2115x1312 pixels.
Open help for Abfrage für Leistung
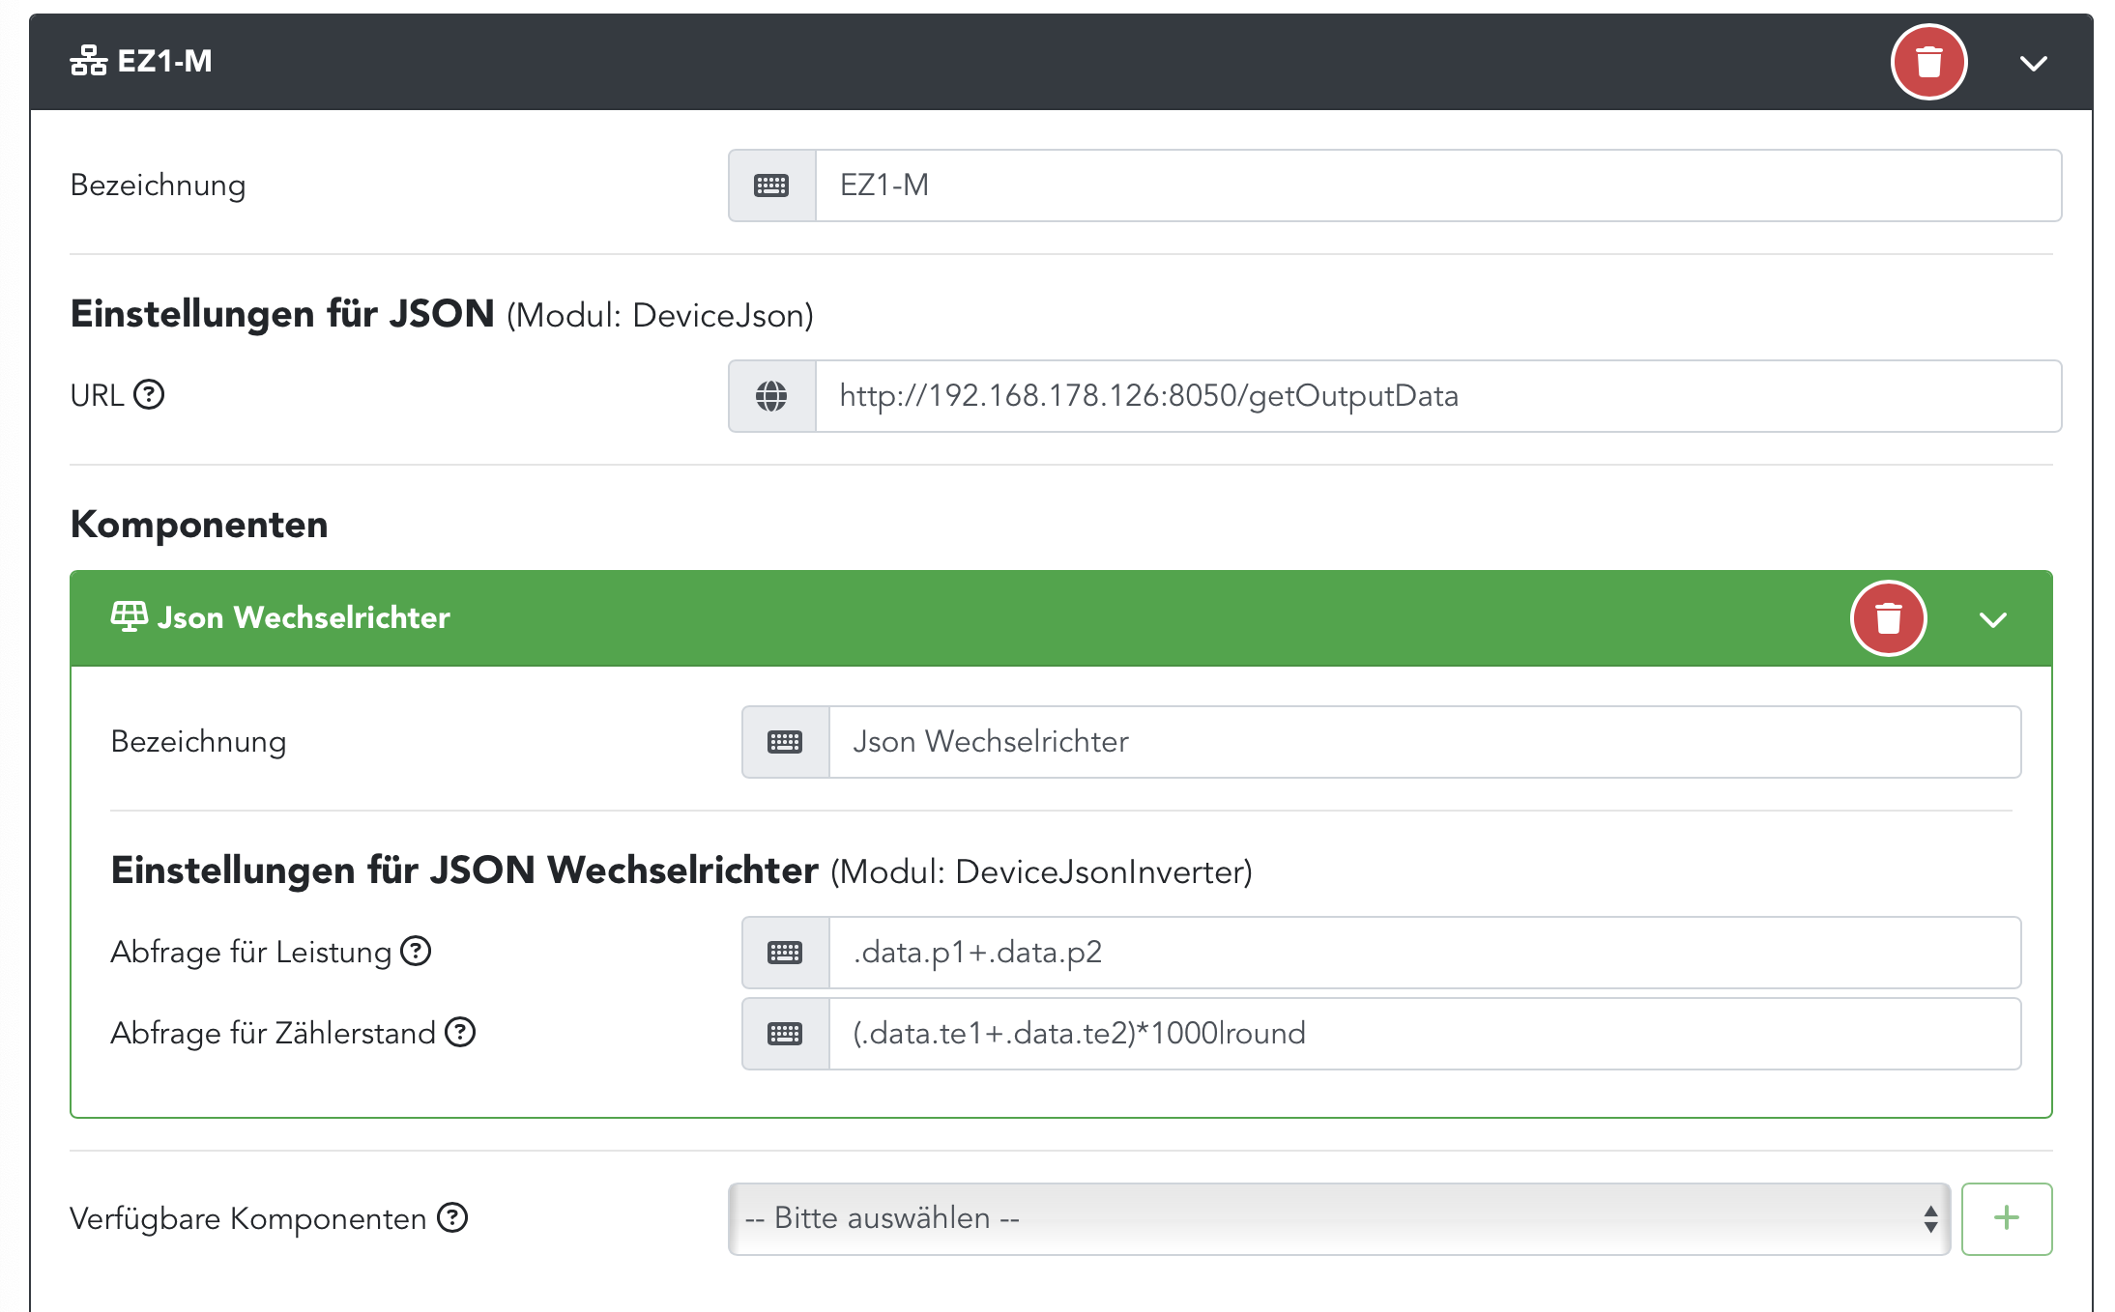(x=416, y=952)
